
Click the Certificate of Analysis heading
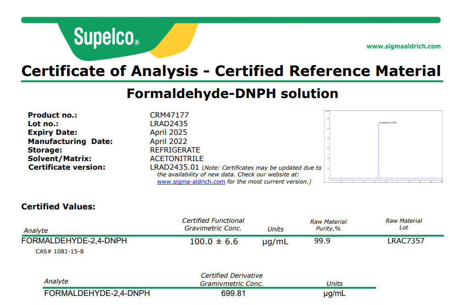coord(231,71)
